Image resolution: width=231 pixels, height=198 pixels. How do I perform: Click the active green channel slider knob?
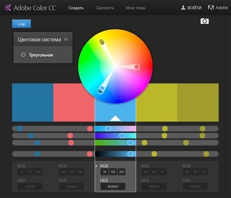coord(122,136)
